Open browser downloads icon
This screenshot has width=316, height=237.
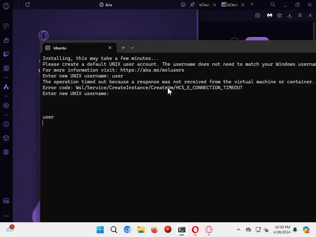289,15
